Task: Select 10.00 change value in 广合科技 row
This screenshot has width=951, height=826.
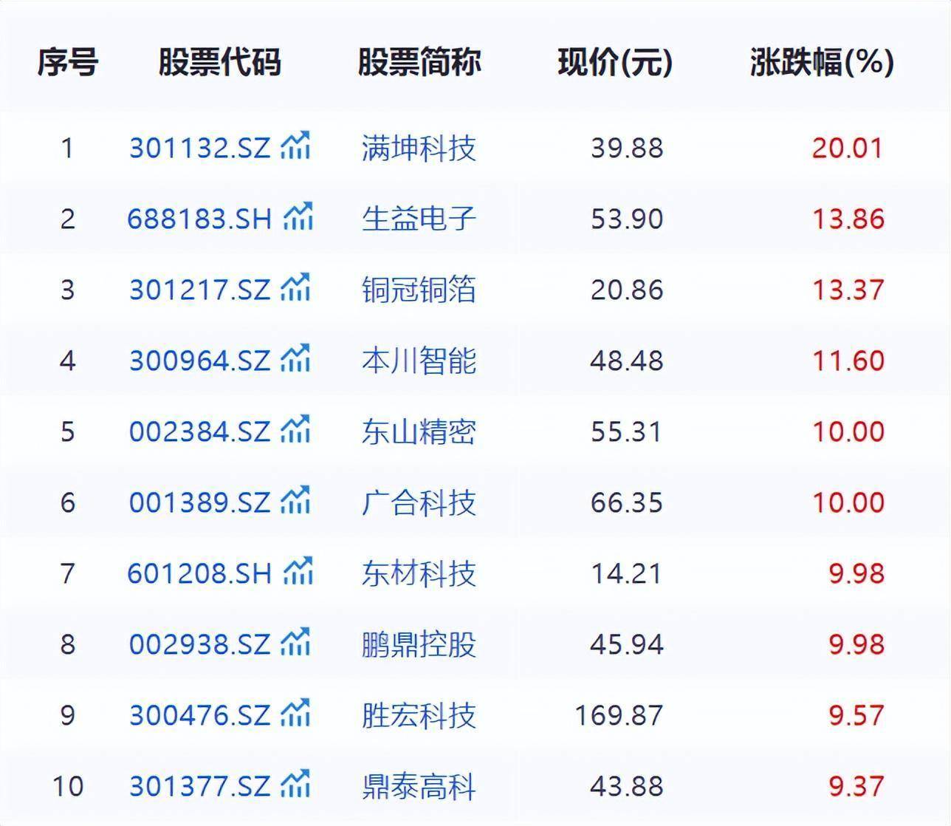Action: (x=848, y=503)
